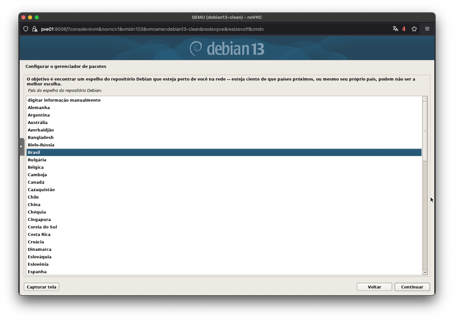Click the Voltar button
This screenshot has height=320, width=454.
pos(374,287)
